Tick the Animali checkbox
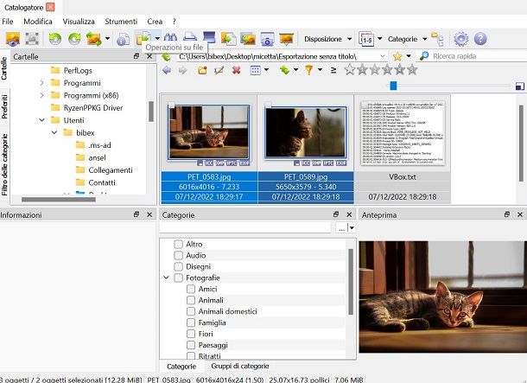The width and height of the screenshot is (527, 383). tap(191, 300)
